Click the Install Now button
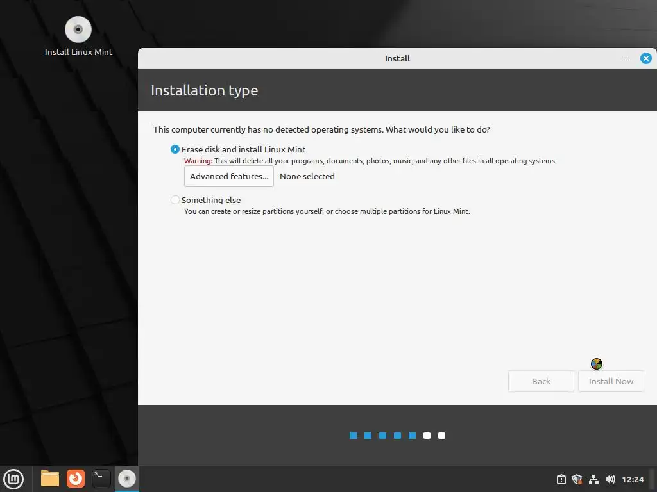The image size is (657, 492). [x=611, y=381]
